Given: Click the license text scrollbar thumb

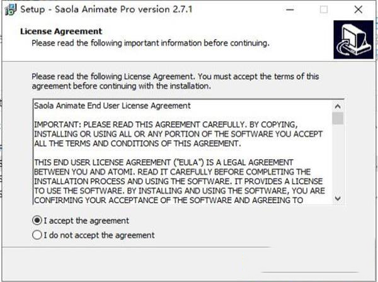Looking at the screenshot, I should point(338,118).
